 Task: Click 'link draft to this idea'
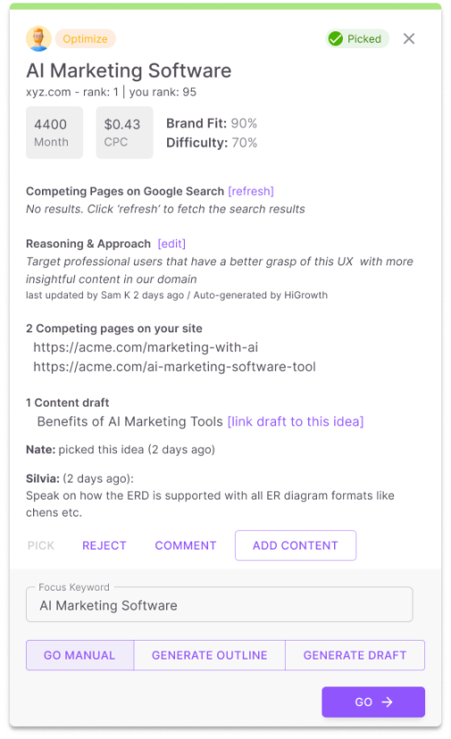pyautogui.click(x=296, y=422)
